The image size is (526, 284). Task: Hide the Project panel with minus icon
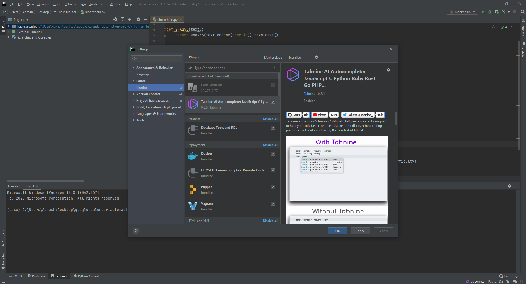(x=146, y=19)
